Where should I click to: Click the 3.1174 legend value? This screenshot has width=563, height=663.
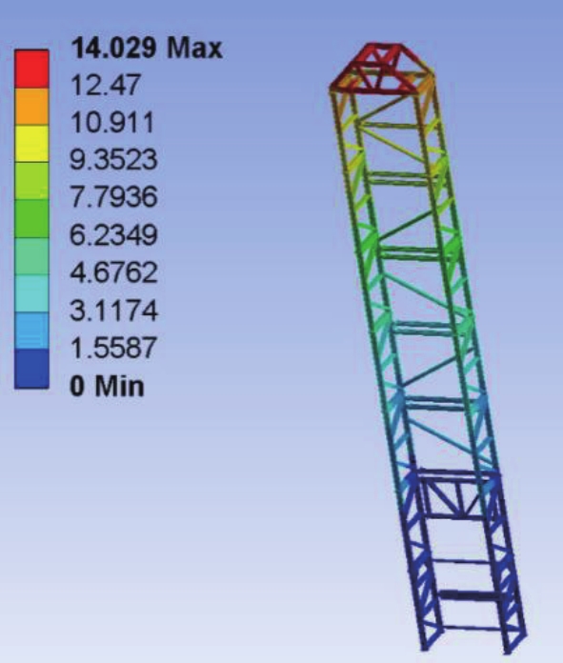coord(113,311)
